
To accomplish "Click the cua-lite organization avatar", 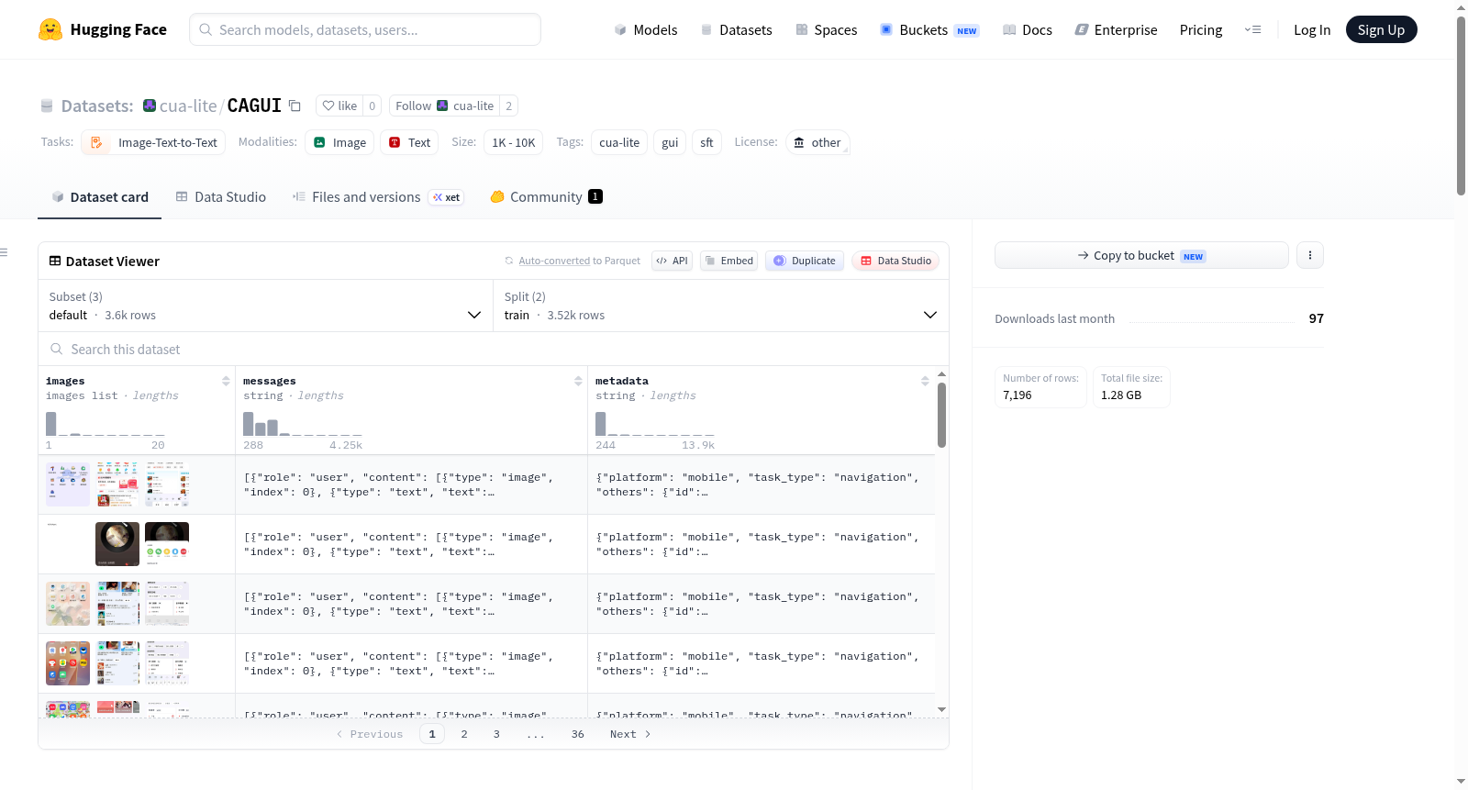I will click(150, 106).
